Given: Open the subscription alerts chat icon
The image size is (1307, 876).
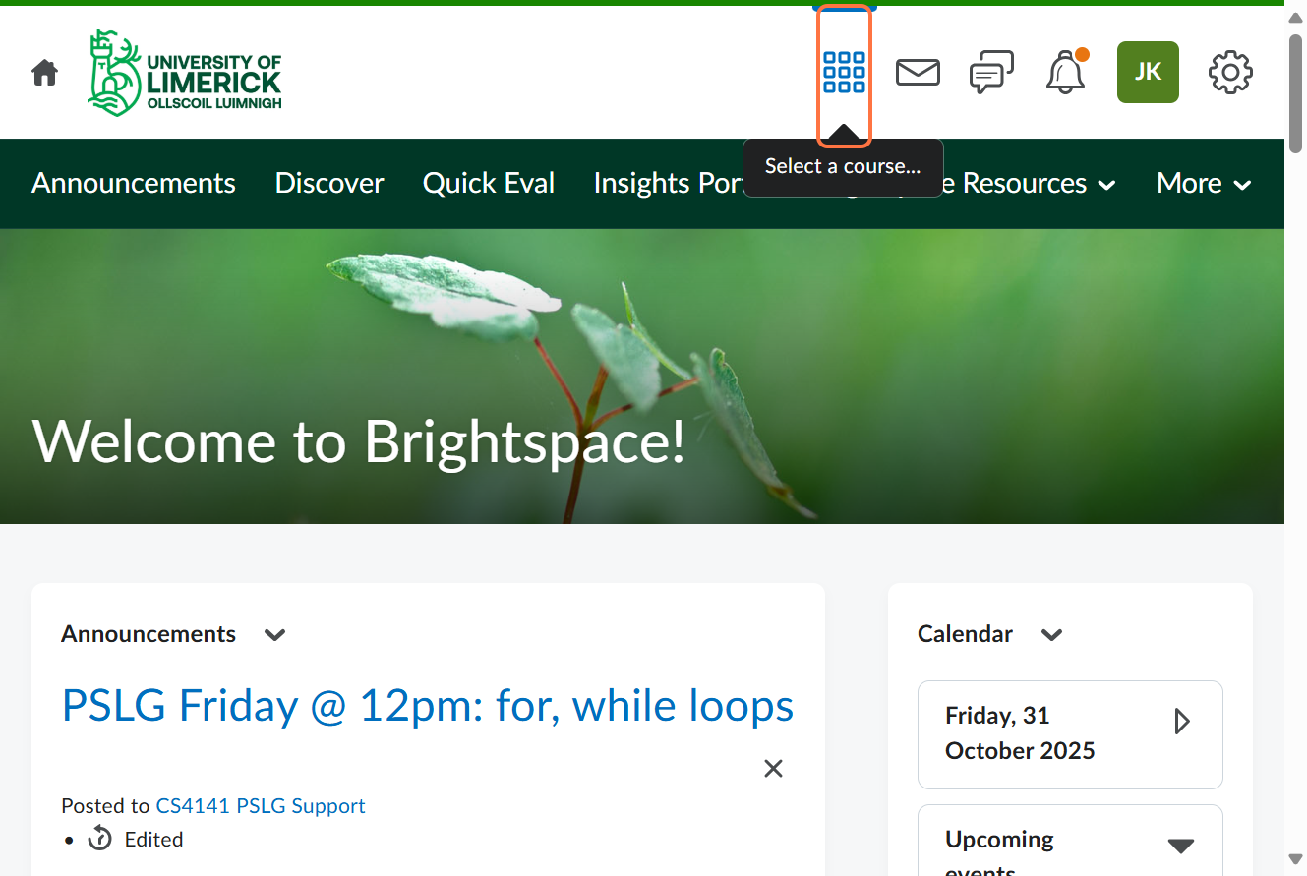Looking at the screenshot, I should [x=991, y=73].
